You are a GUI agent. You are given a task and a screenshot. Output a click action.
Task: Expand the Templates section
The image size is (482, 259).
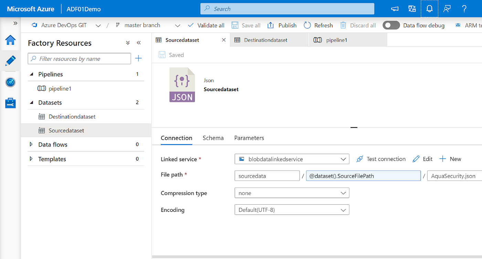(x=31, y=159)
